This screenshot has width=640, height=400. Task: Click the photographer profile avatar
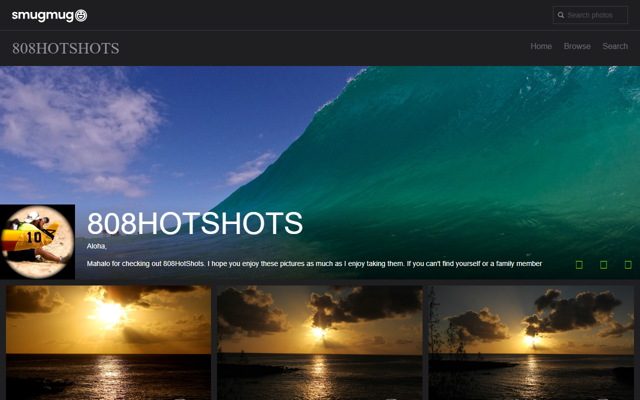tap(37, 242)
